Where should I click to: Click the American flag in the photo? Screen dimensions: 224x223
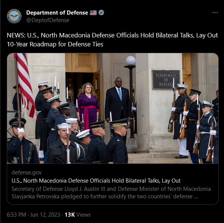point(25,86)
